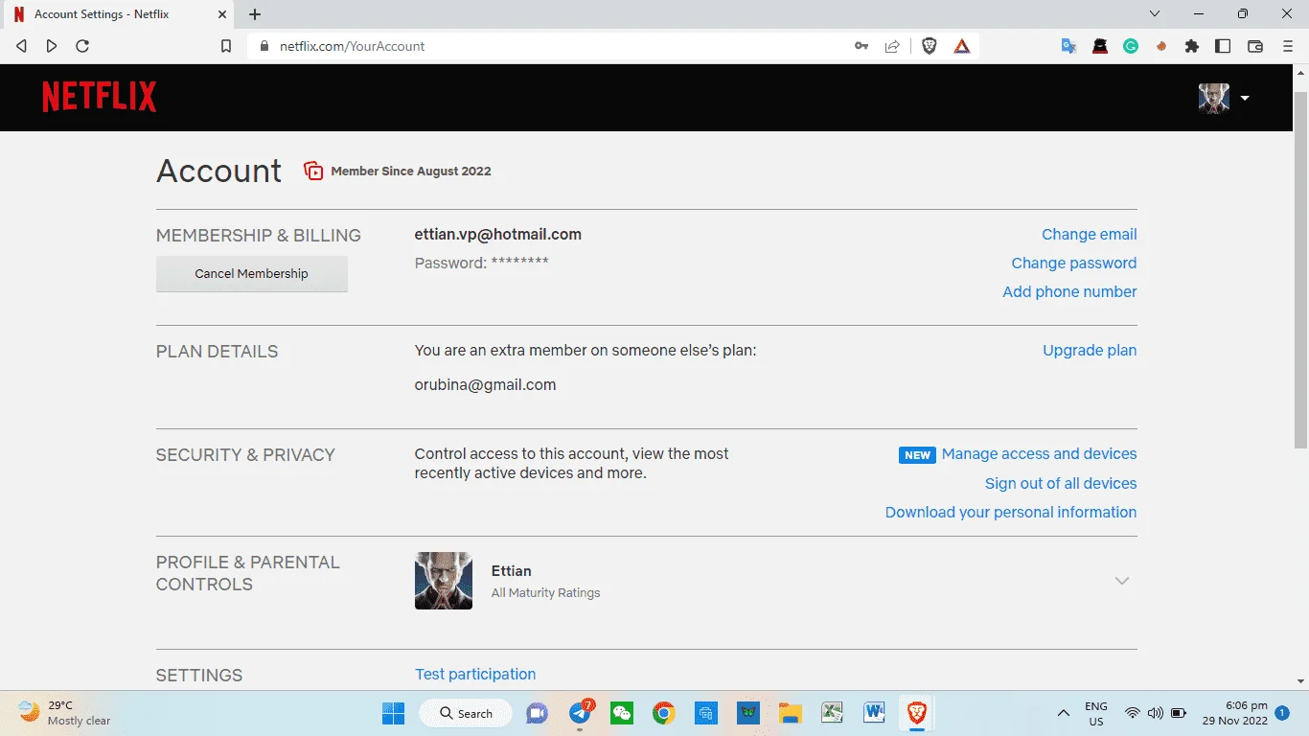Click the Member Since badge icon
Screen dimensions: 1309x736
tap(313, 171)
